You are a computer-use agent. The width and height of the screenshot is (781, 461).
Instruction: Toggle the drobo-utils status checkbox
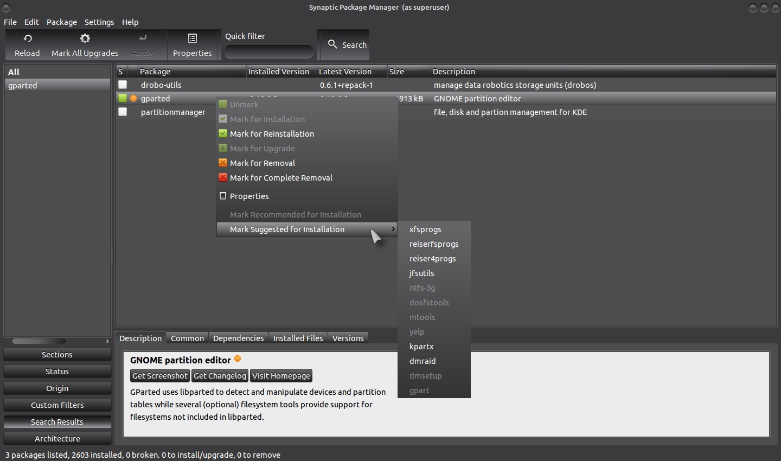pyautogui.click(x=123, y=85)
